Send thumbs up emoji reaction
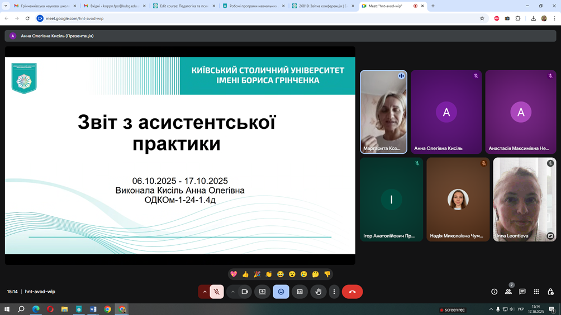561x315 pixels. point(245,274)
